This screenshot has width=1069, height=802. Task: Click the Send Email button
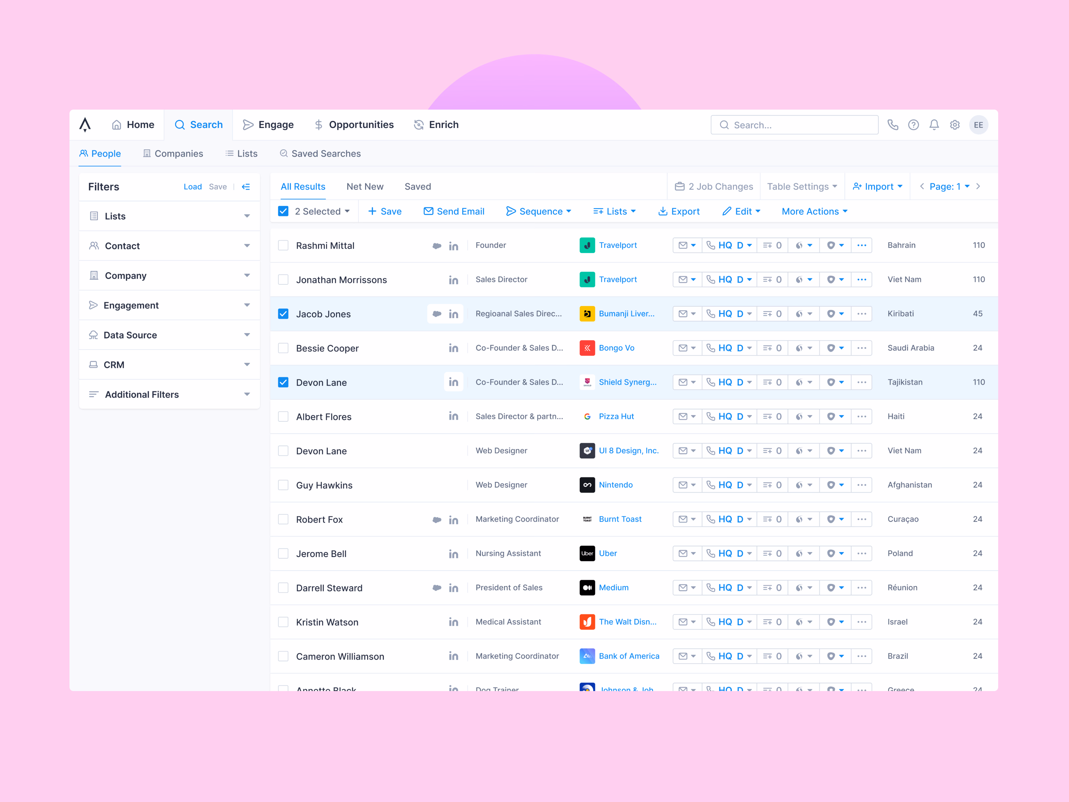tap(454, 212)
